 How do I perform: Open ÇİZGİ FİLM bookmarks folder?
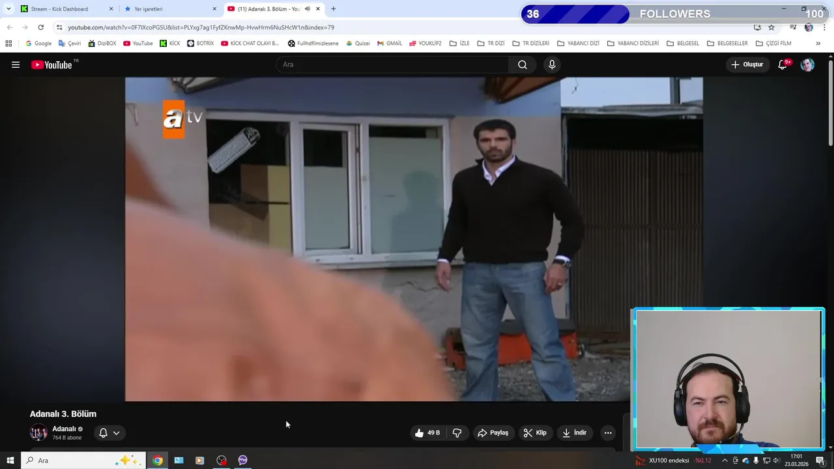point(773,44)
